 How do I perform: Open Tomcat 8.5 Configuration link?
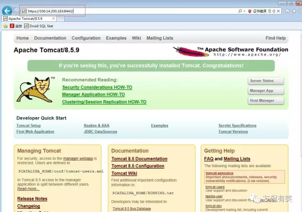[x=138, y=166]
